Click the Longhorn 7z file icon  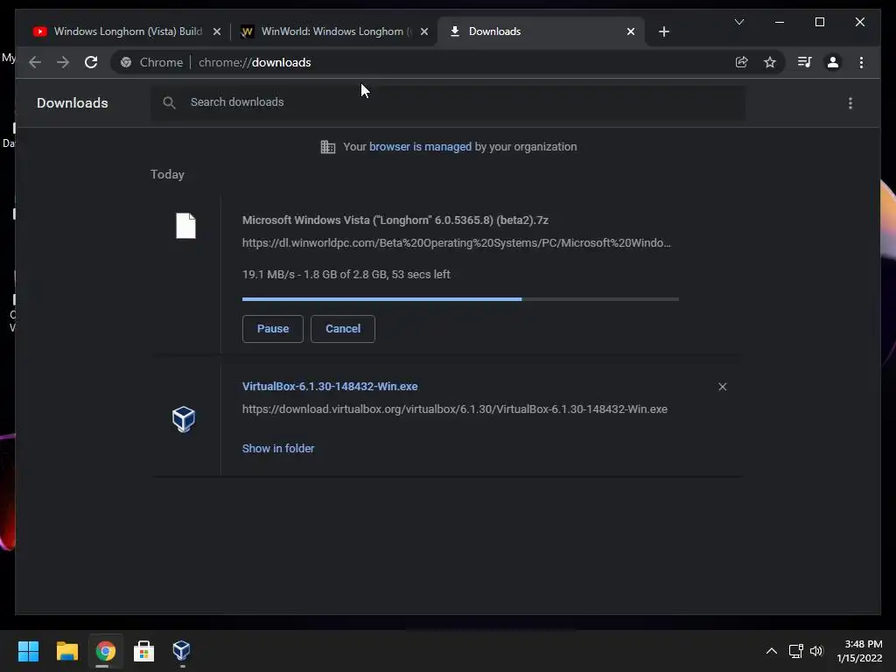(x=185, y=226)
